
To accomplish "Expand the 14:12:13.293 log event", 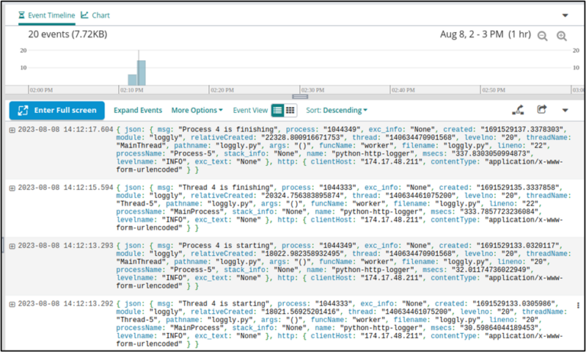I will pos(12,246).
